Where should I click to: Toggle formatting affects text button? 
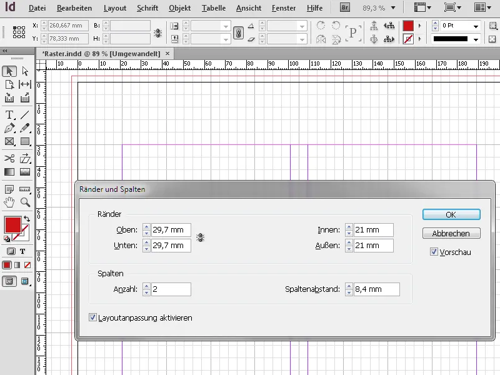(x=22, y=251)
